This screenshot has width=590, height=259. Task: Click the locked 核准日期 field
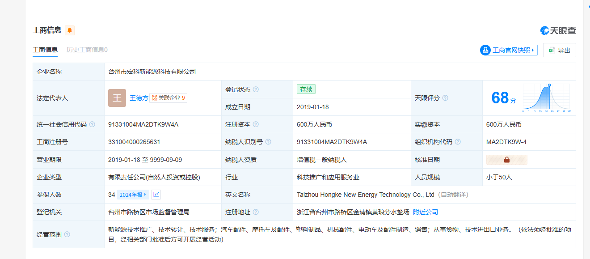pyautogui.click(x=507, y=160)
